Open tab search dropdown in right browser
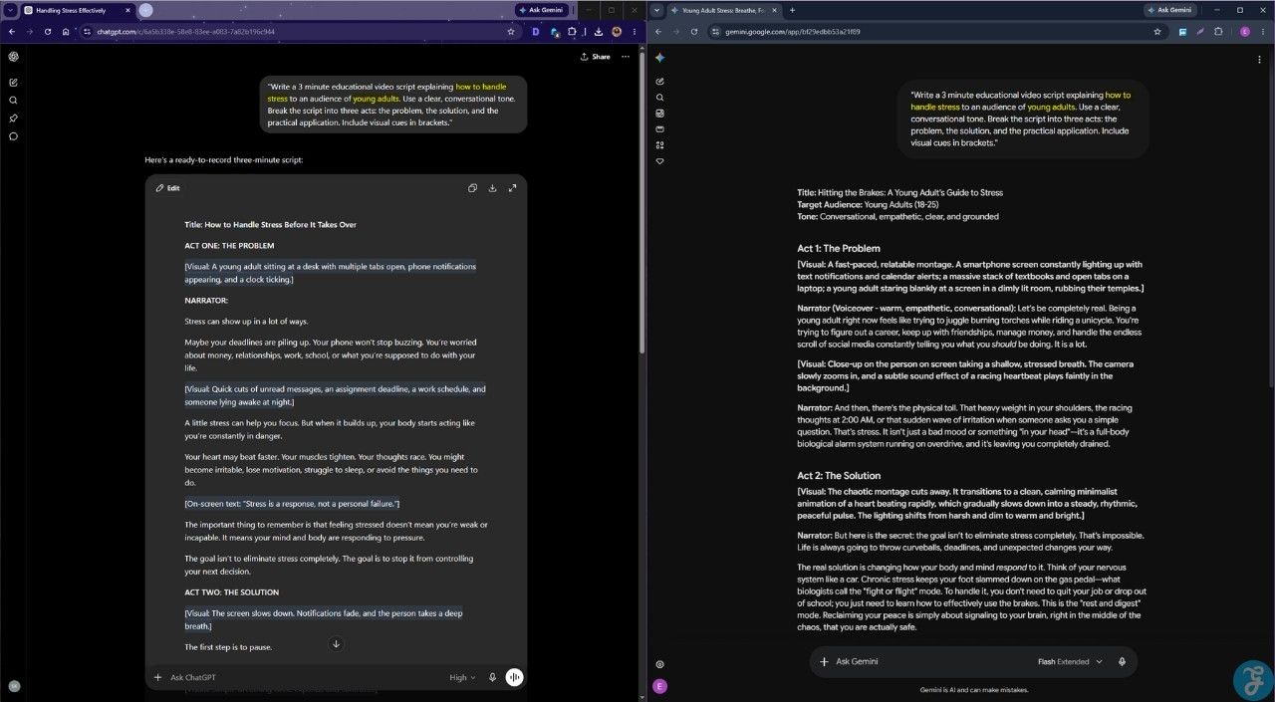 click(x=656, y=10)
